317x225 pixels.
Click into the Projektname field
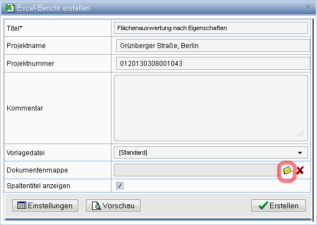[213, 45]
